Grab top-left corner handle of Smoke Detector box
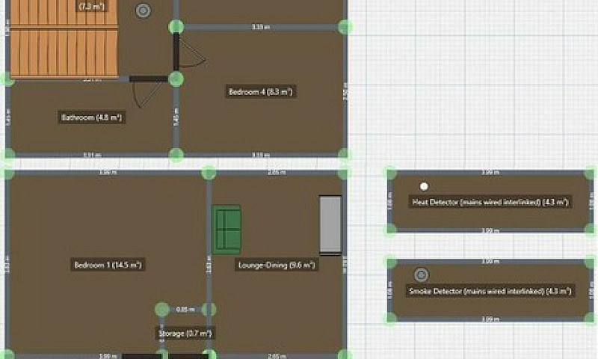598x359 pixels. 392,262
